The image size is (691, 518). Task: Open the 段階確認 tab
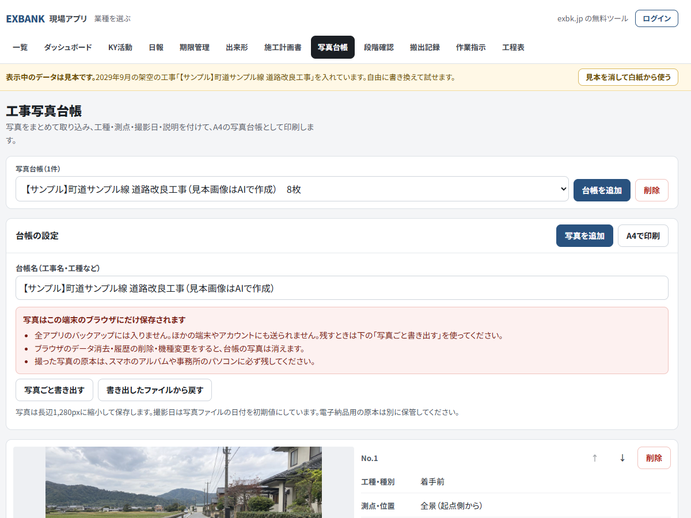[379, 47]
